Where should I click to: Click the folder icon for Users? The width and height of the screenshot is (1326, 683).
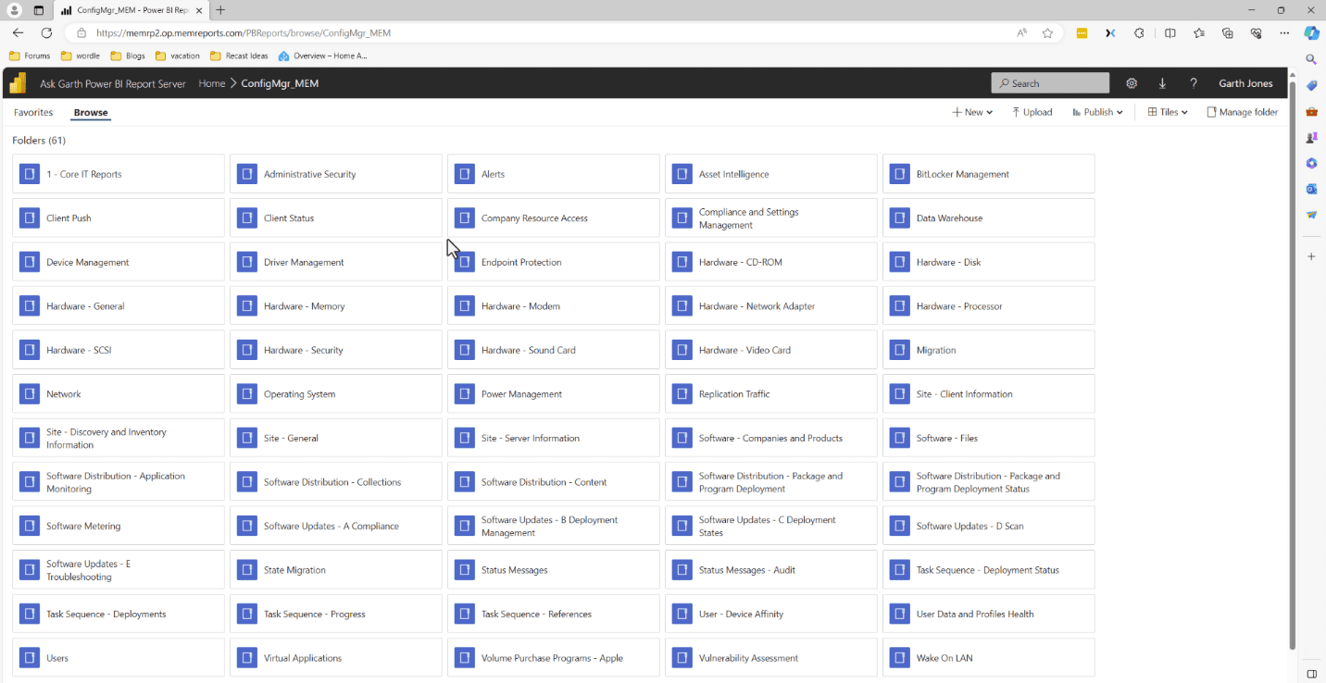[30, 658]
